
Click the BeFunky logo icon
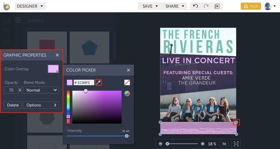point(6,6)
